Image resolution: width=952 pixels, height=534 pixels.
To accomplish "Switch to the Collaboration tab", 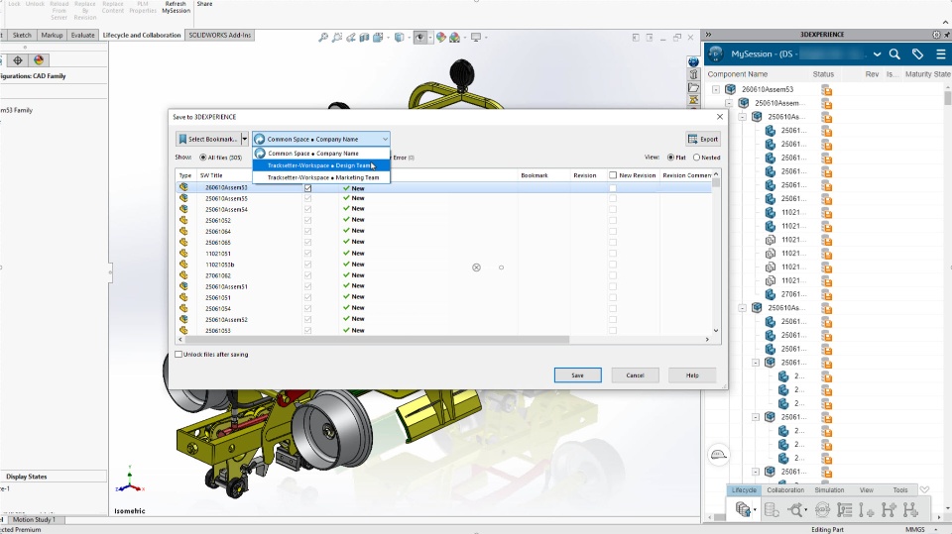I will 785,489.
